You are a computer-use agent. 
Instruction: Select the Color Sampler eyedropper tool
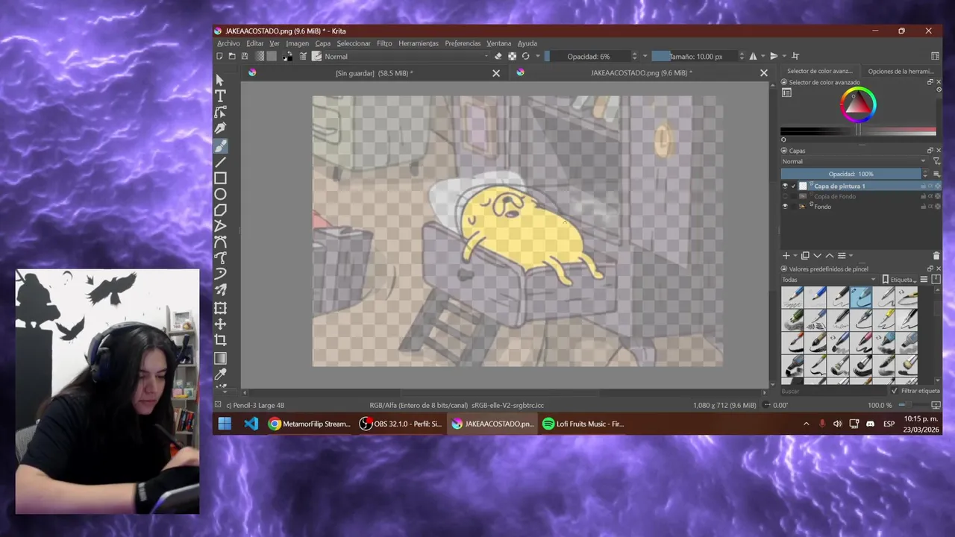coord(220,375)
